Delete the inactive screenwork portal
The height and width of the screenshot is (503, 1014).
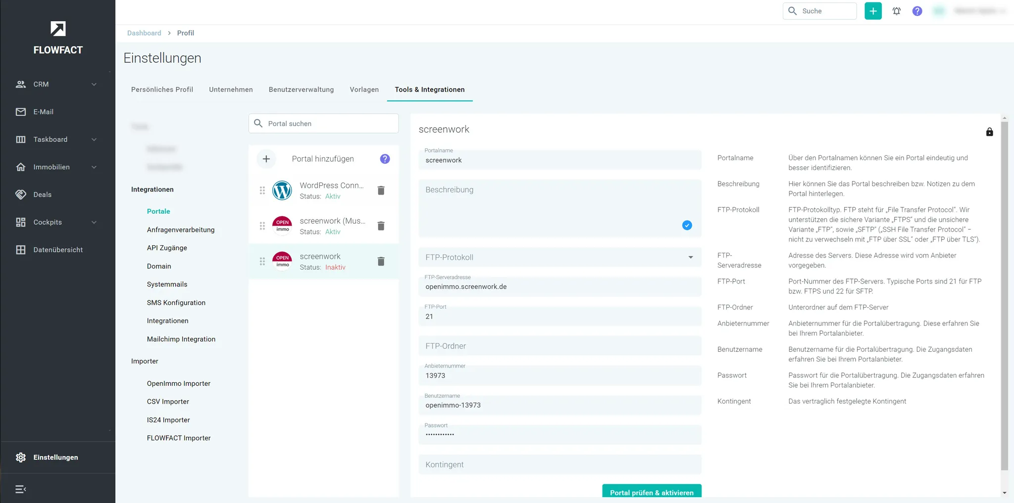(381, 261)
